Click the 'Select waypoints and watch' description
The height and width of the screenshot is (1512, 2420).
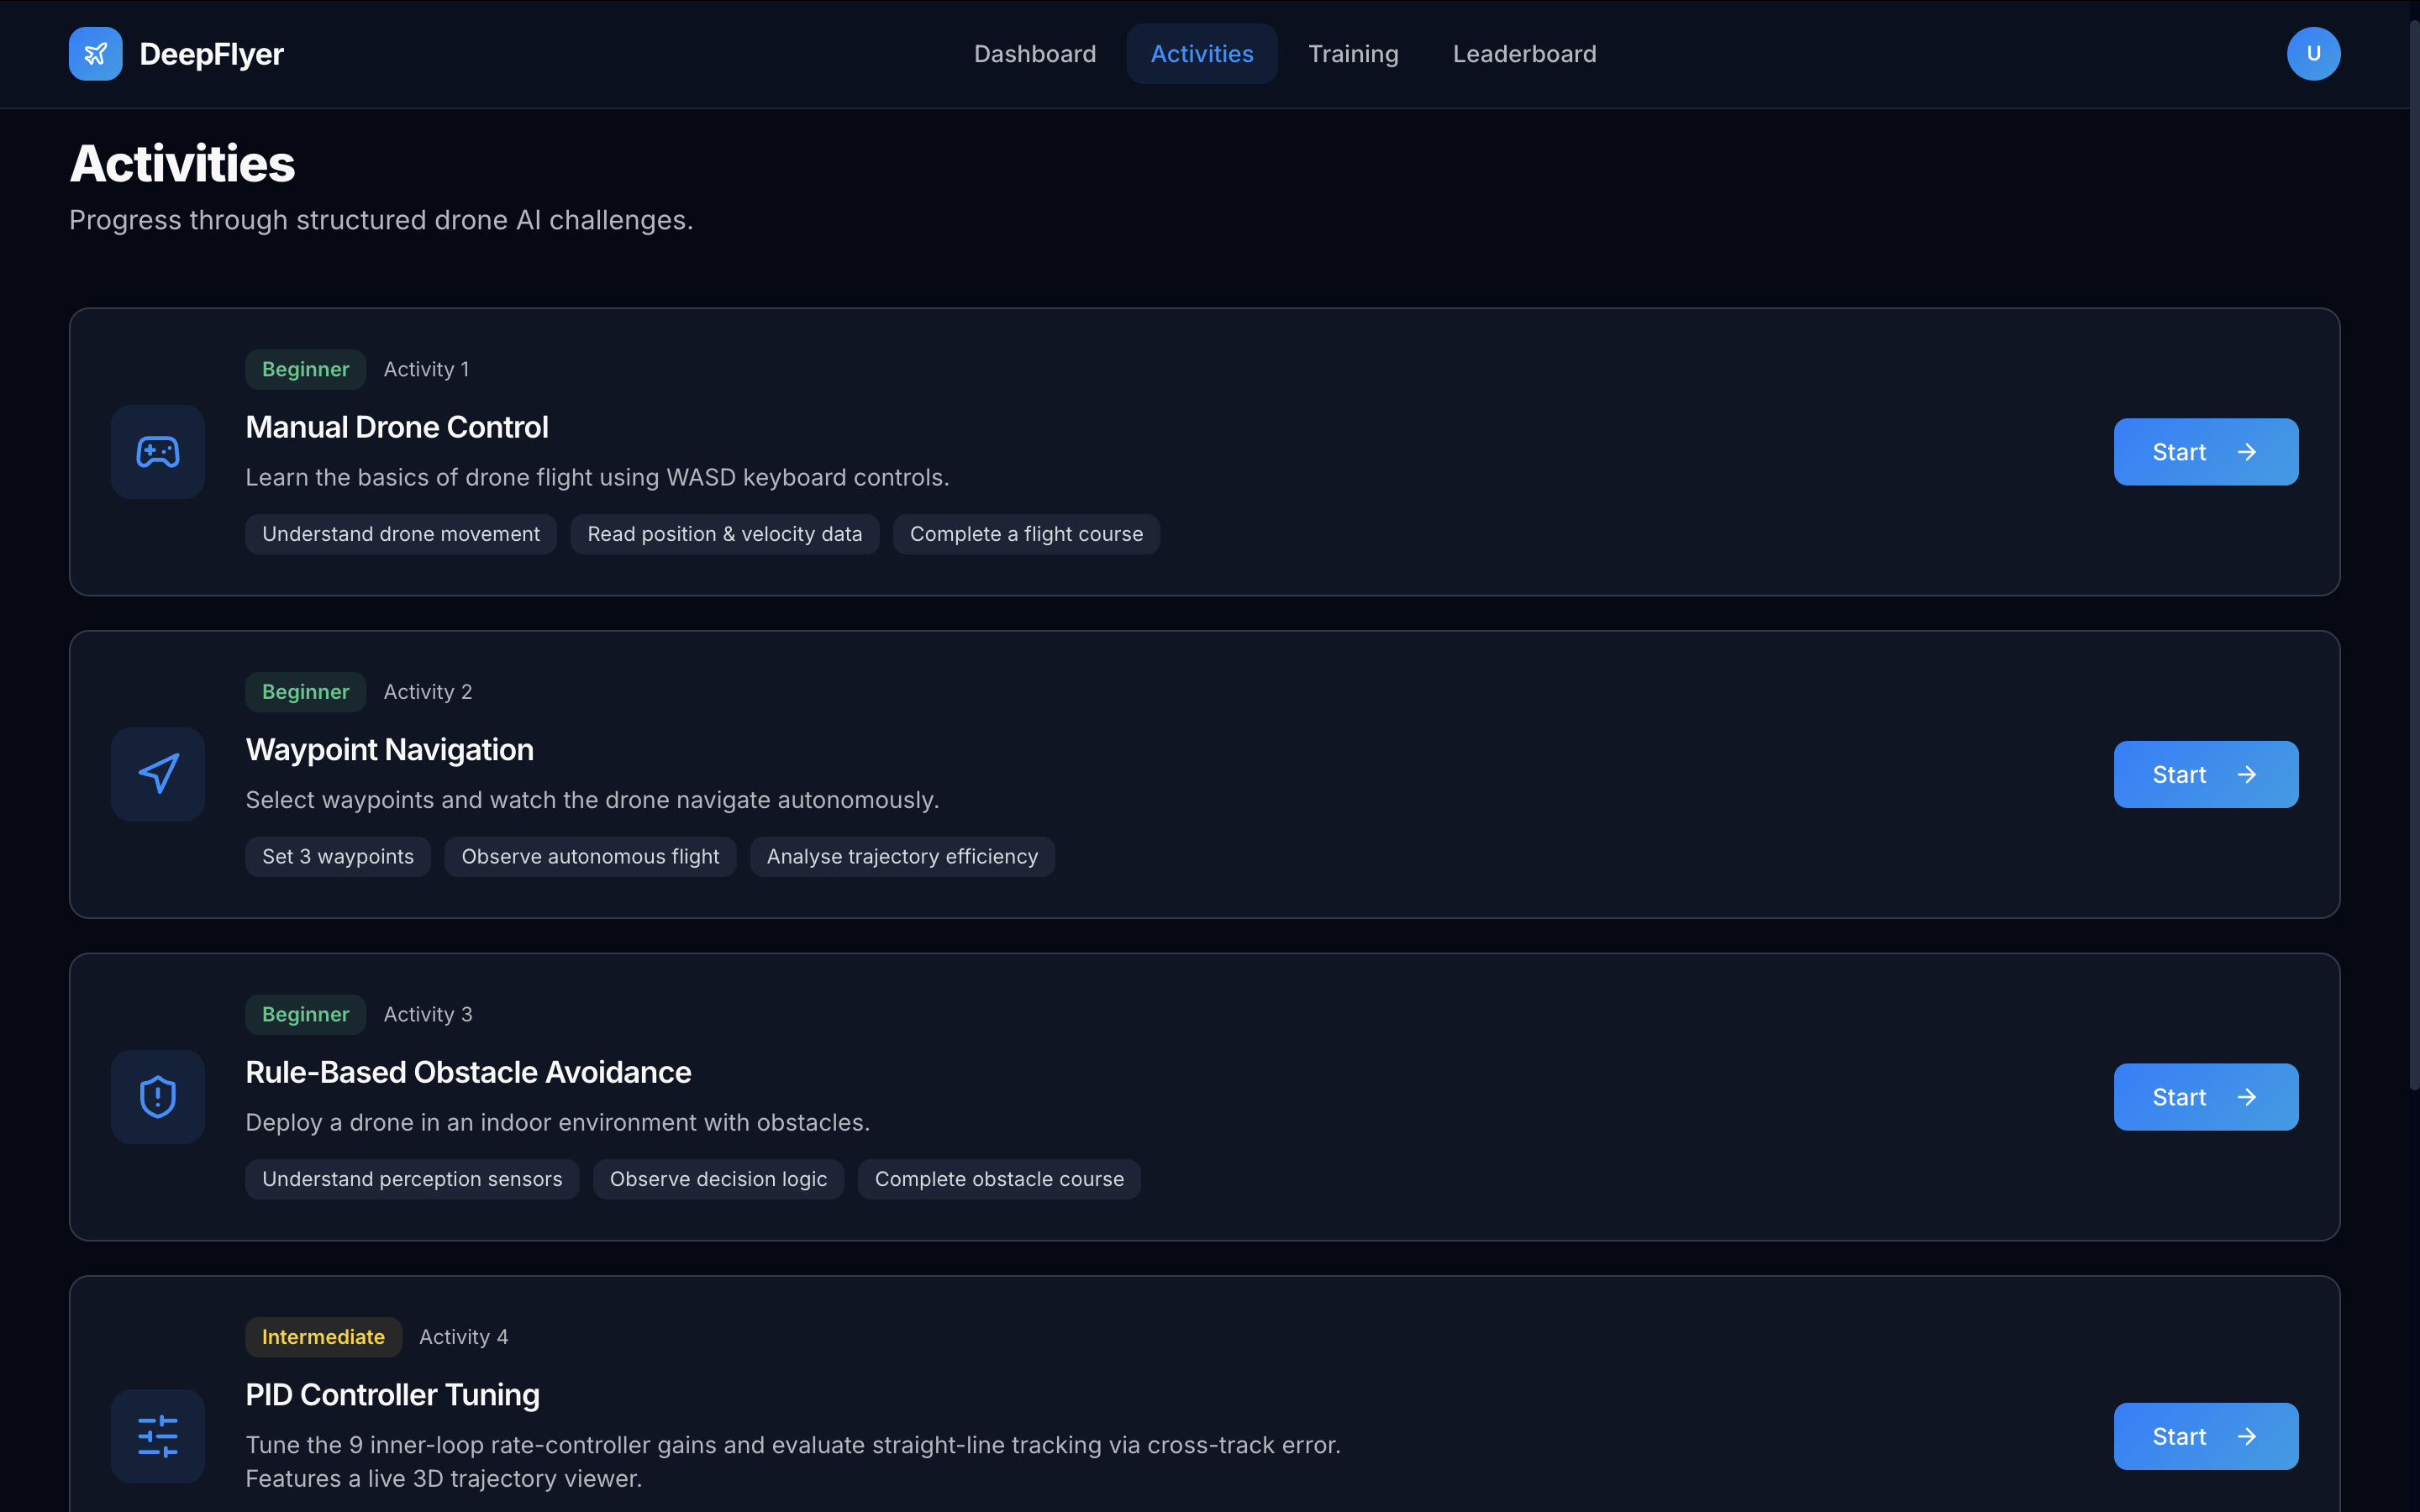592,800
